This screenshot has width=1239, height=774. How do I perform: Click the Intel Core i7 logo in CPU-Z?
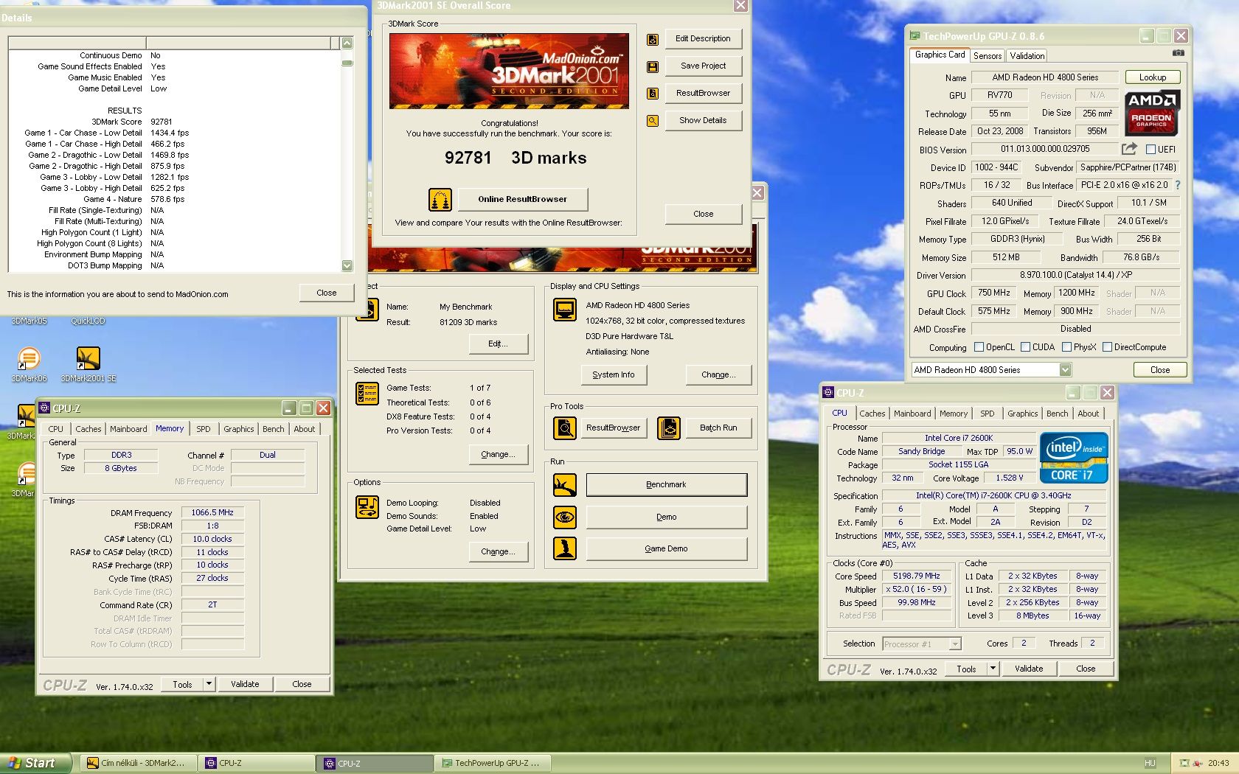[1074, 458]
